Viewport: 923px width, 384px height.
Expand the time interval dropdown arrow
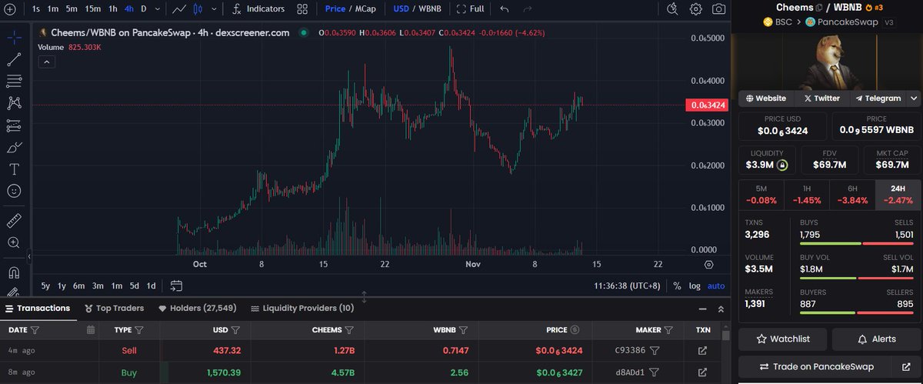[x=158, y=9]
